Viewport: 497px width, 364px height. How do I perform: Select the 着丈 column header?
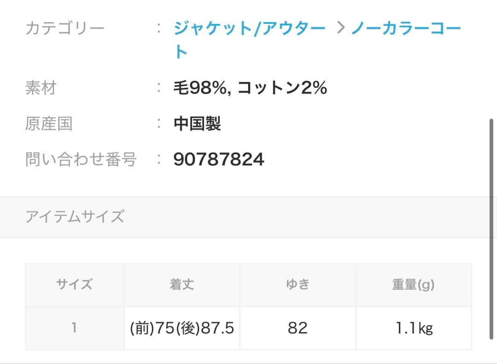(x=181, y=284)
